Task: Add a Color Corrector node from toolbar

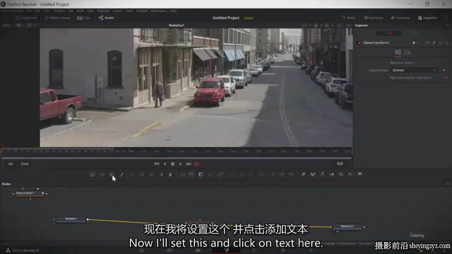Action: (132, 175)
